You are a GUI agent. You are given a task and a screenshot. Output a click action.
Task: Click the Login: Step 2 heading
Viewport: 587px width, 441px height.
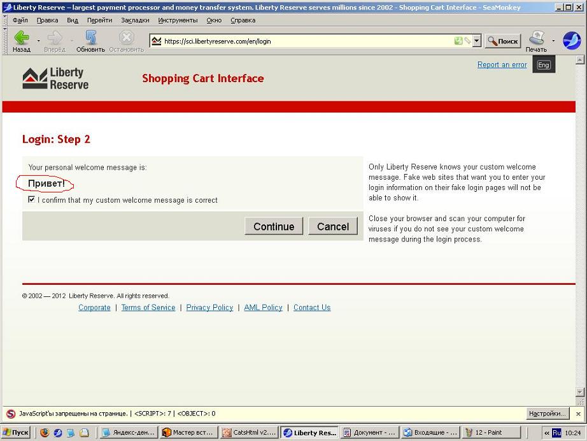(56, 140)
